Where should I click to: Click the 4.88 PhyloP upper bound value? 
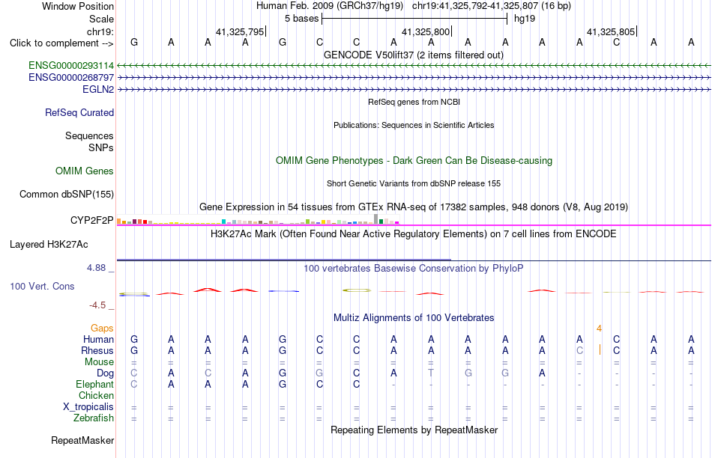96,268
